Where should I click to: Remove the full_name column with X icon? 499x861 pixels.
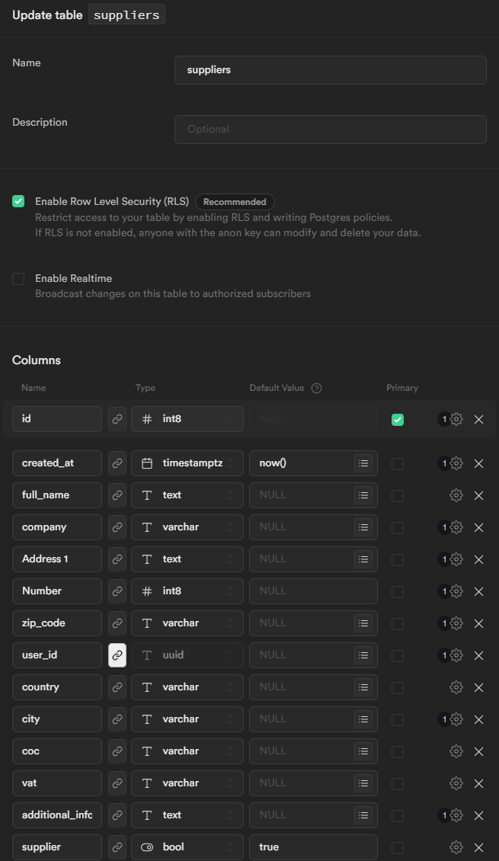tap(478, 495)
